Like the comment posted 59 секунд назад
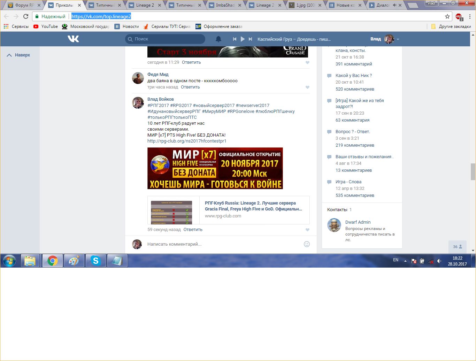The image size is (476, 361). pyautogui.click(x=307, y=230)
